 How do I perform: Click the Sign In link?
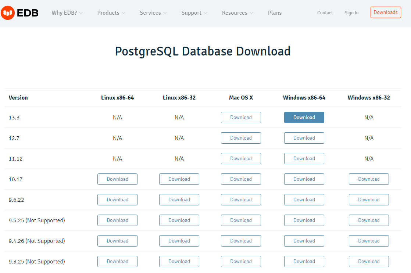click(x=351, y=12)
